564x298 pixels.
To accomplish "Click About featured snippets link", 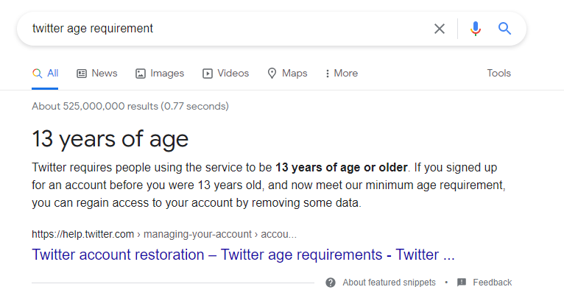I will (x=389, y=283).
